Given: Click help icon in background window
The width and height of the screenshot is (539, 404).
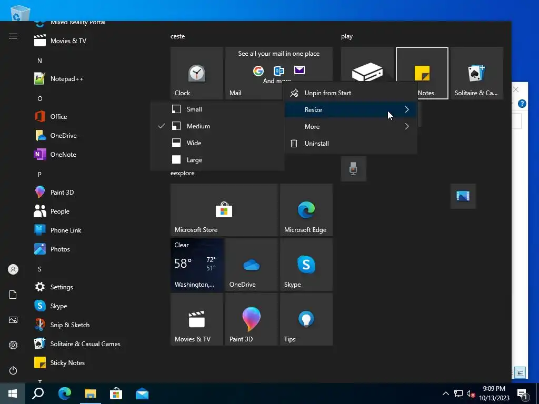Looking at the screenshot, I should pos(522,104).
